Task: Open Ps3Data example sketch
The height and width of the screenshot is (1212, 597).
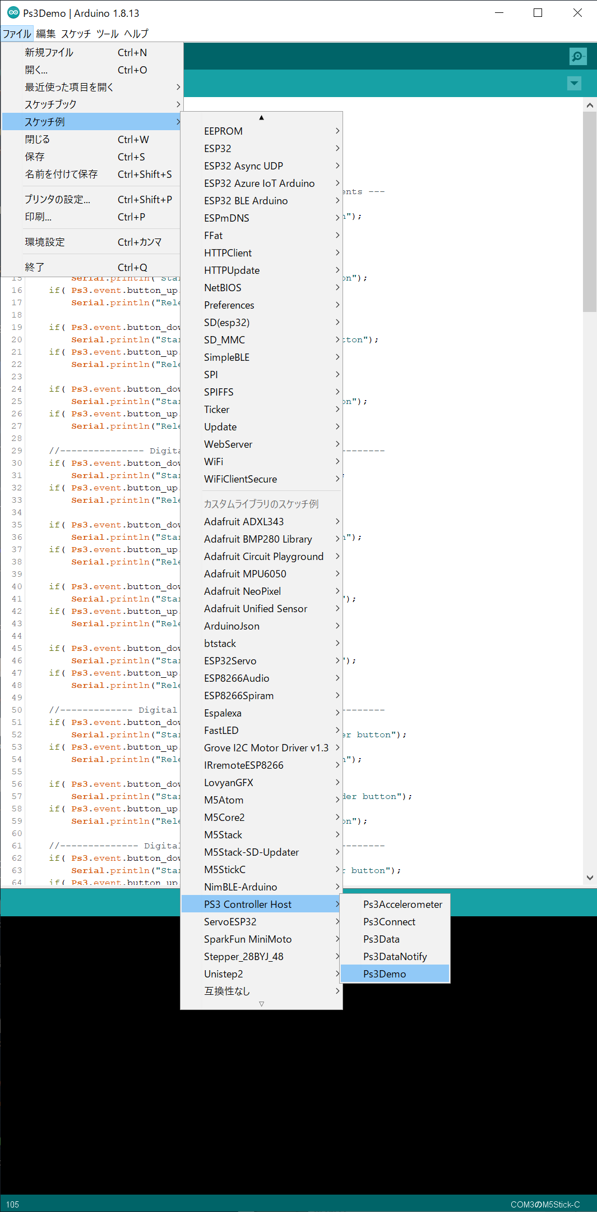Action: pos(395,939)
